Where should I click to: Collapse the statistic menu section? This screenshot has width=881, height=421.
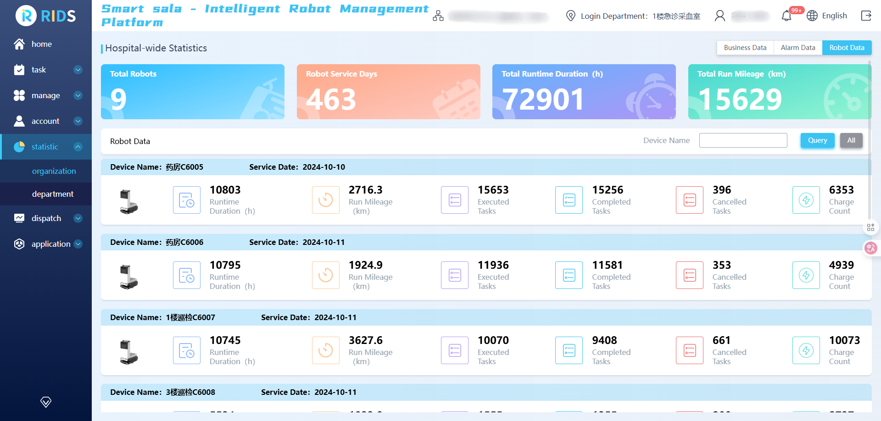click(78, 147)
